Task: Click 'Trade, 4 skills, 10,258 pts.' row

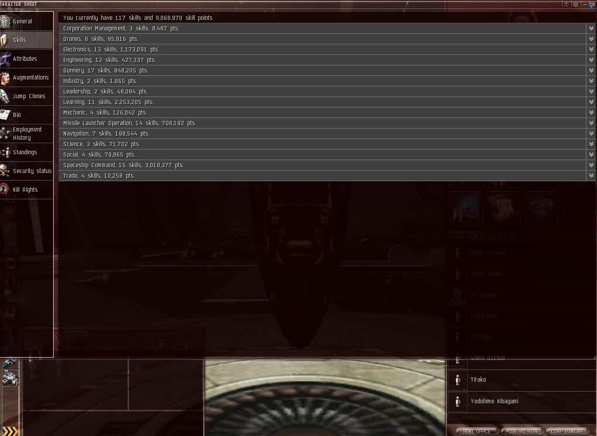Action: [x=327, y=176]
